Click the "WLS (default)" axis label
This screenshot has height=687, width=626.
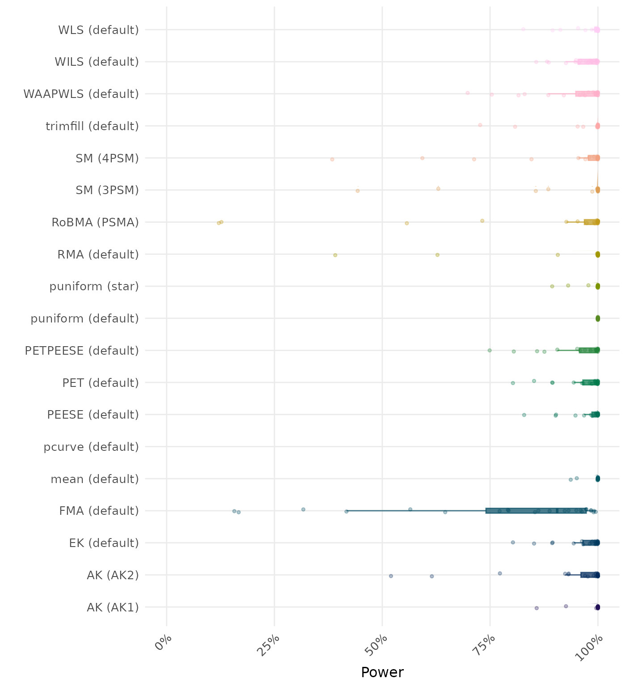coord(98,30)
